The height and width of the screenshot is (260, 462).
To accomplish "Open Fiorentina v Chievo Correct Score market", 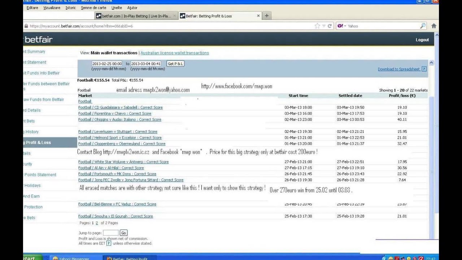I will click(x=115, y=113).
